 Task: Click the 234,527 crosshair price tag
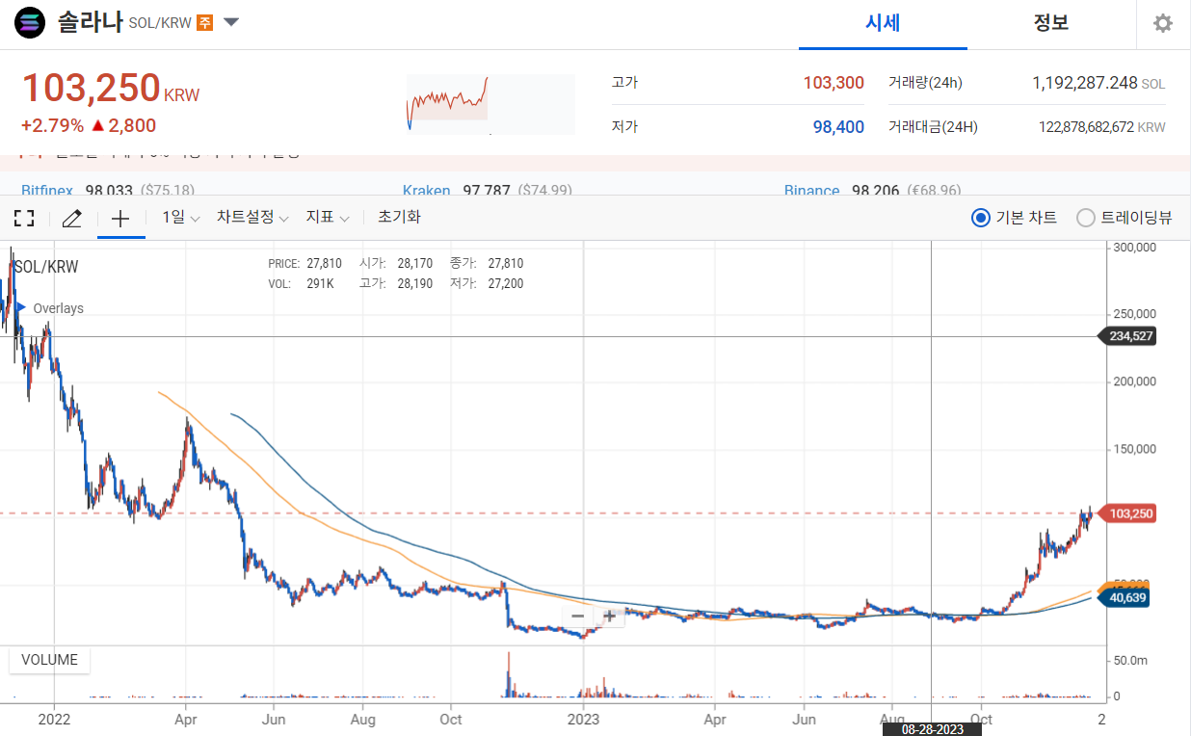point(1126,336)
